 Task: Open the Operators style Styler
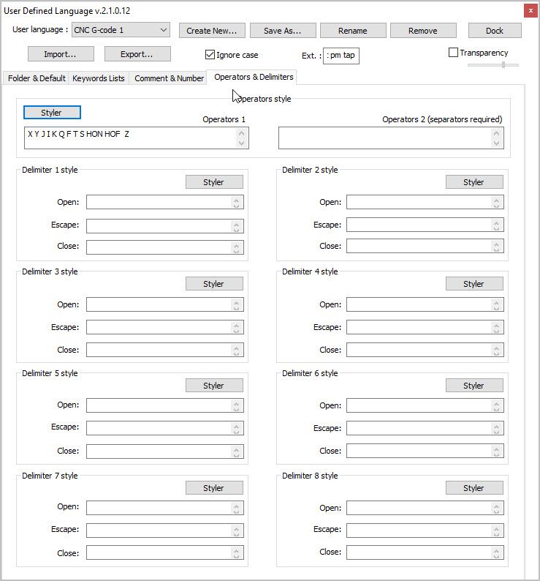52,113
